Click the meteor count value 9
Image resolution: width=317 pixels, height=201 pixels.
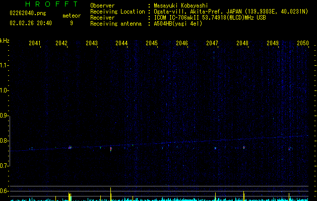point(72,23)
